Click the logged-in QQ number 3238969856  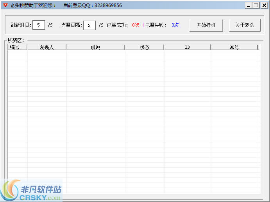(x=108, y=5)
